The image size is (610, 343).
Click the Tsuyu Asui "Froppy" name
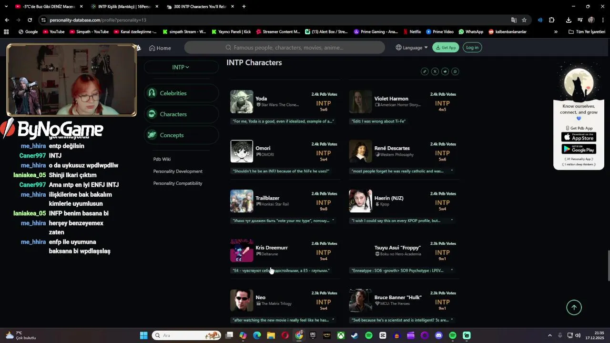coord(397,248)
